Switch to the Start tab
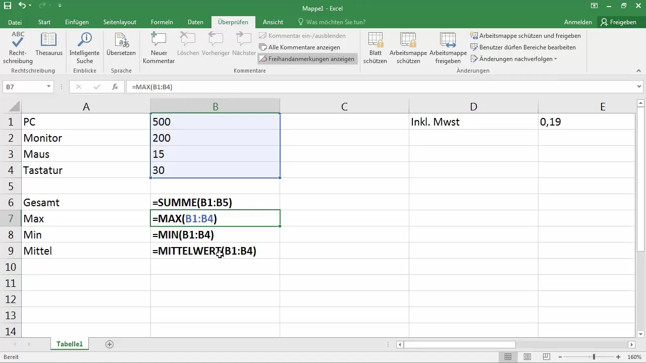646x363 pixels. pyautogui.click(x=44, y=22)
